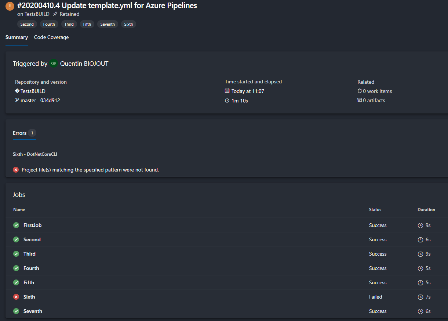Viewport: 448px width, 321px height.
Task: Click the calendar icon beside Today at 11:07
Action: [x=227, y=91]
